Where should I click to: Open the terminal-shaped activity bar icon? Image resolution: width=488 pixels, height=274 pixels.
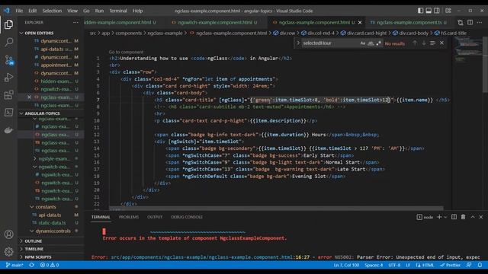(x=8, y=112)
